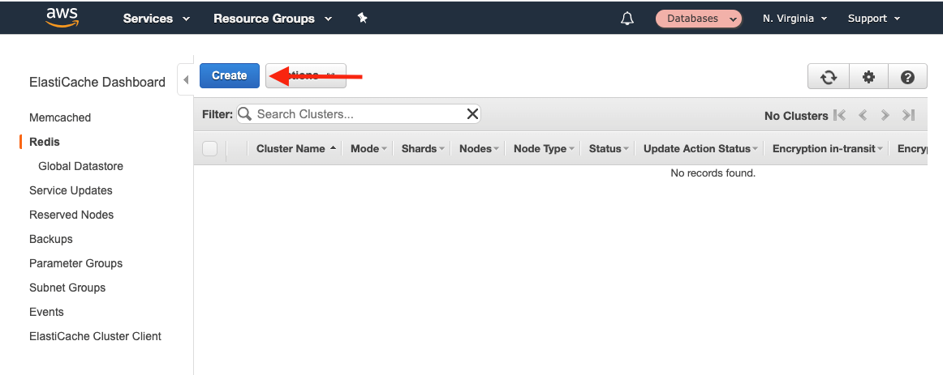Open Global Datastore under Redis

point(80,166)
